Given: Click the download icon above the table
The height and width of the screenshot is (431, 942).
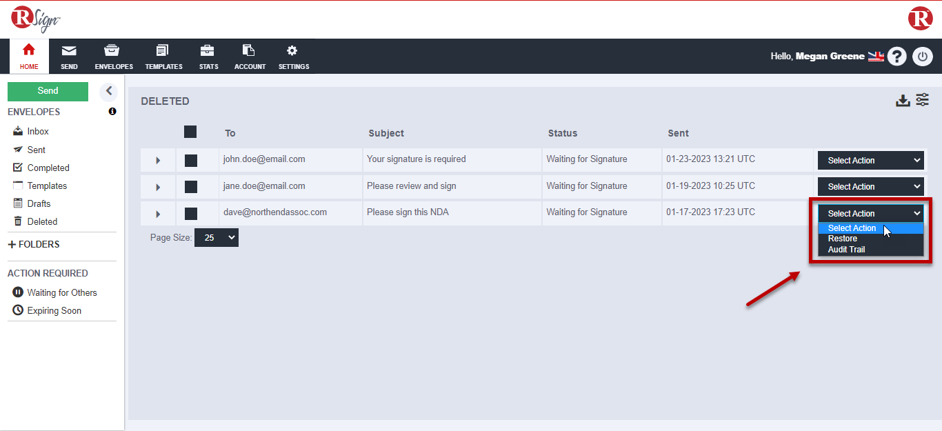Looking at the screenshot, I should 903,101.
